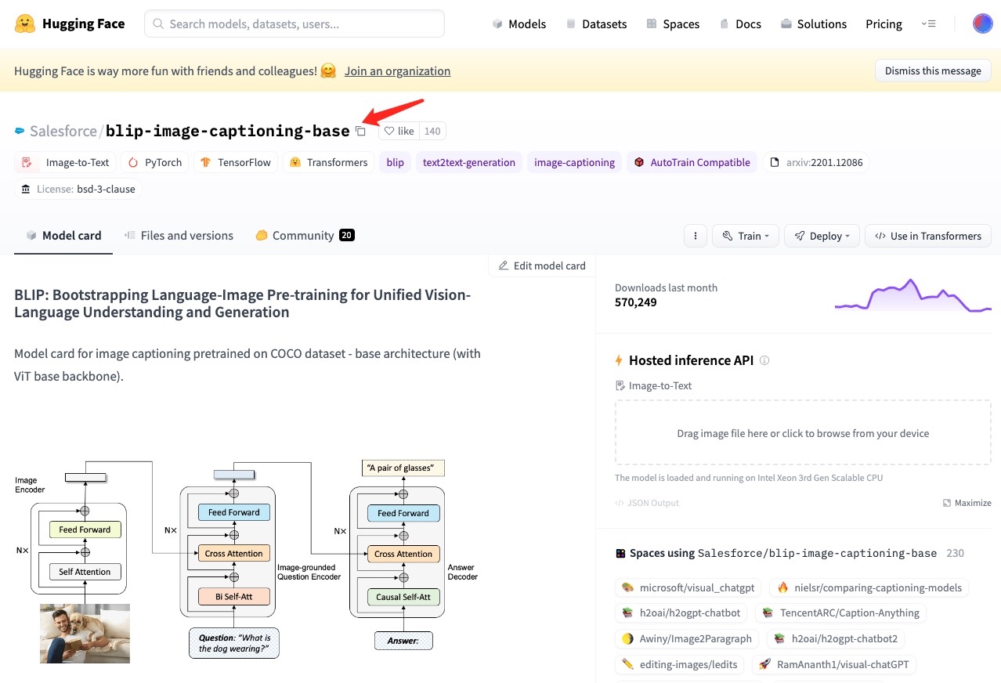The width and height of the screenshot is (1001, 683).
Task: Click the AutoTrain Compatible tag
Action: point(692,162)
